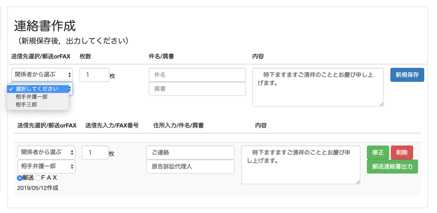Click the ご連絡 subject field

190,152
